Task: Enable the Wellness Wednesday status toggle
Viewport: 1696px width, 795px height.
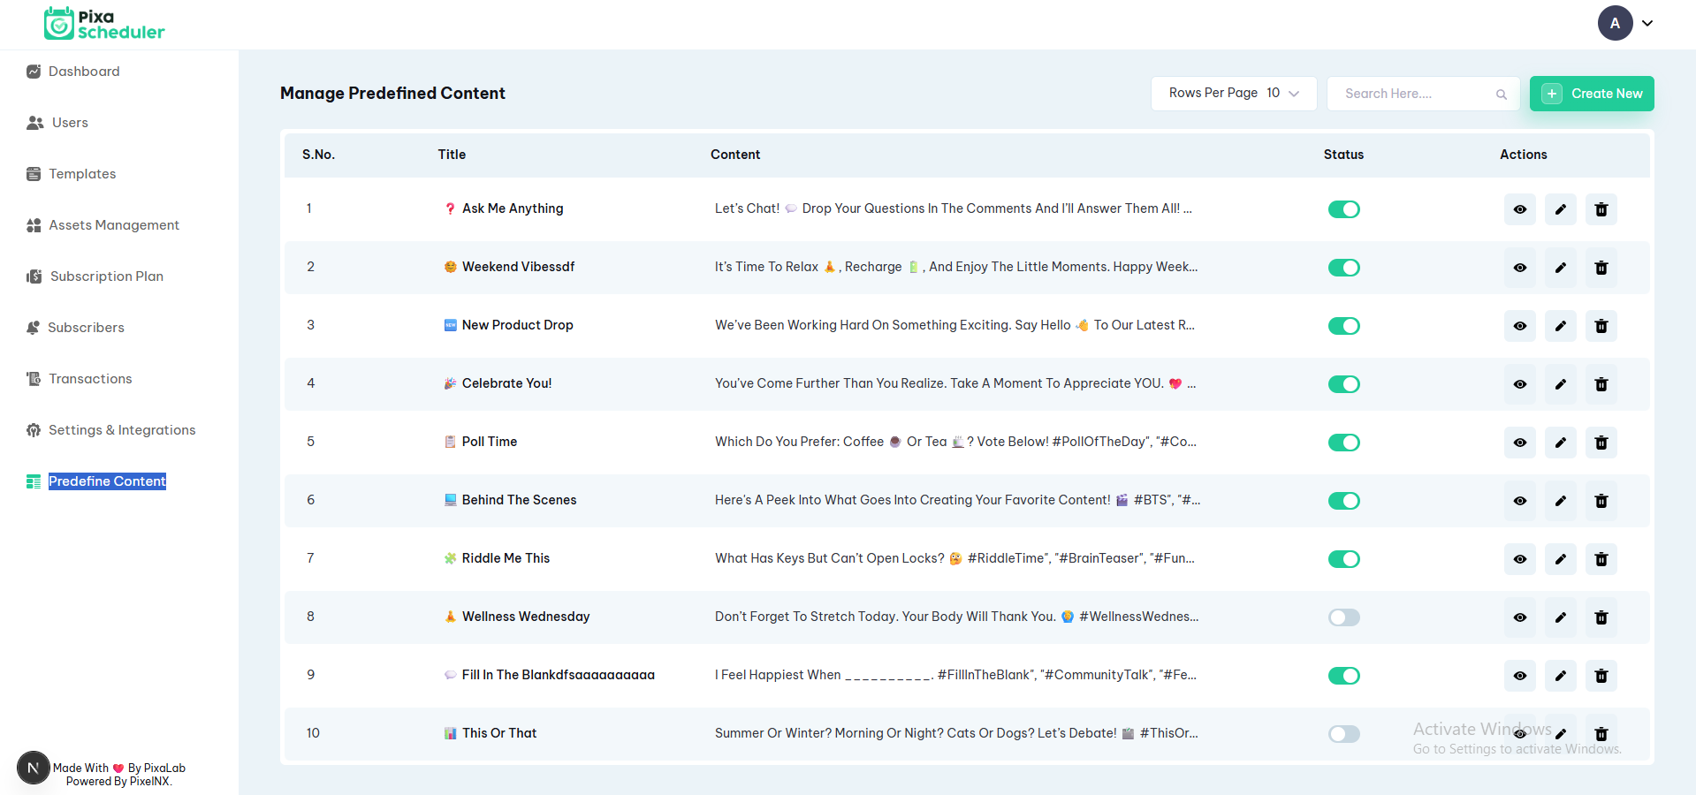Action: [x=1343, y=617]
